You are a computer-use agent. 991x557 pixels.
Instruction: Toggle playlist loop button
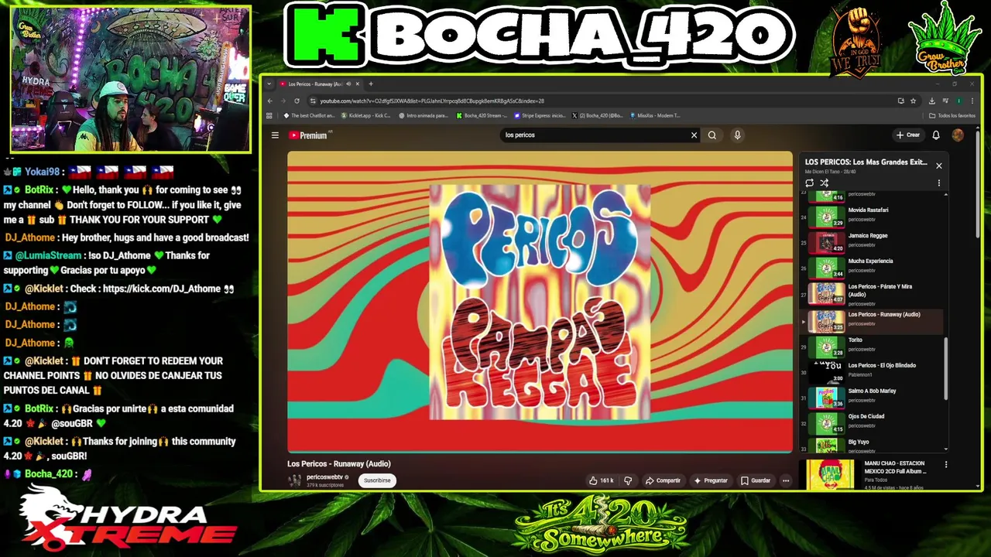[x=810, y=183]
